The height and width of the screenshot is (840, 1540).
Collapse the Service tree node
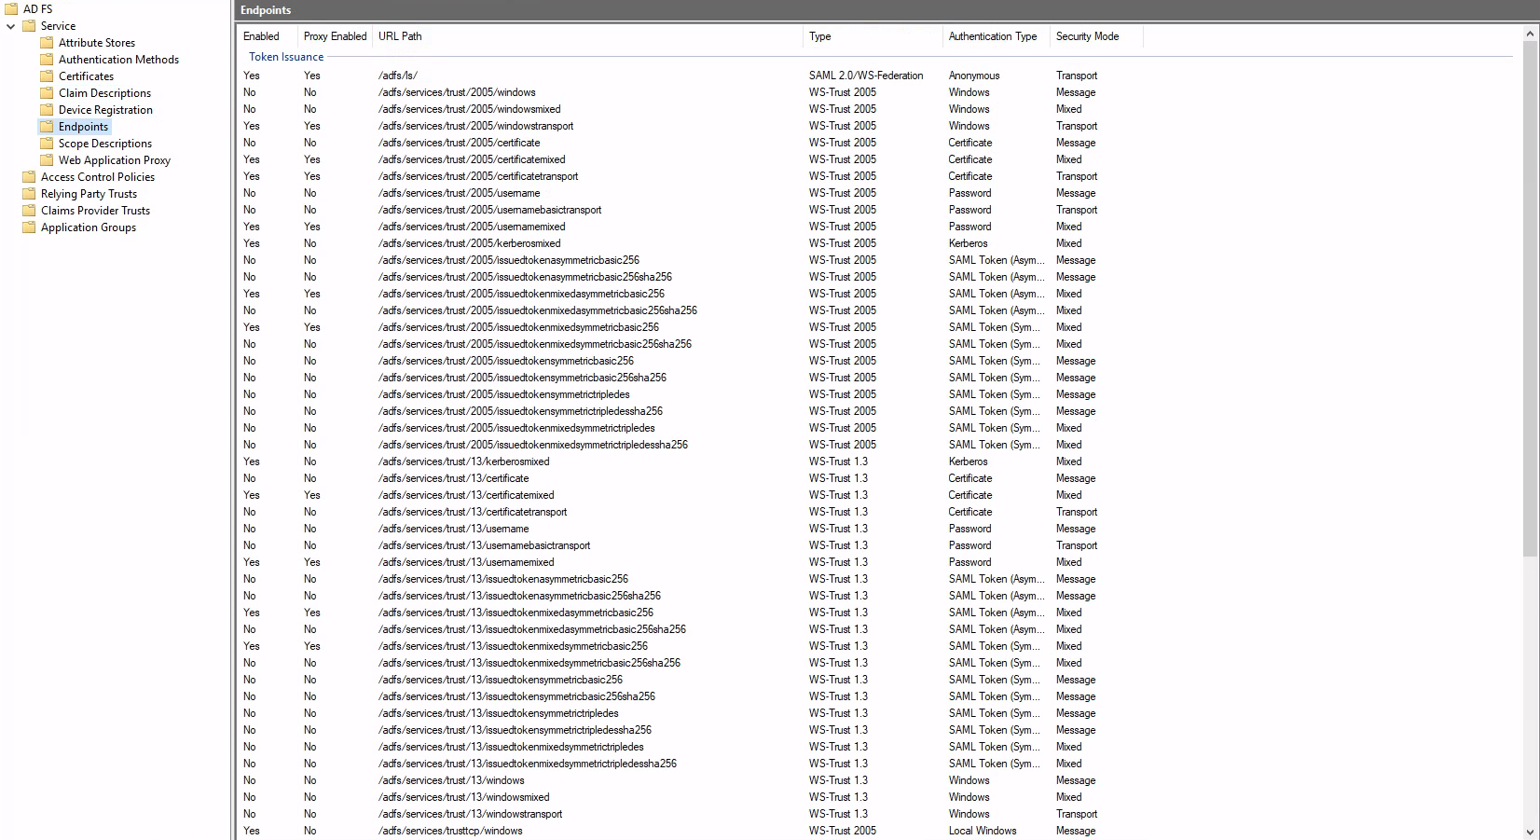10,26
